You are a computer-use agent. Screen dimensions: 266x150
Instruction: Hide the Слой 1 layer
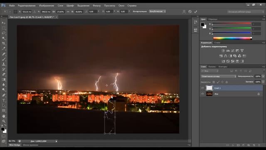click(202, 88)
